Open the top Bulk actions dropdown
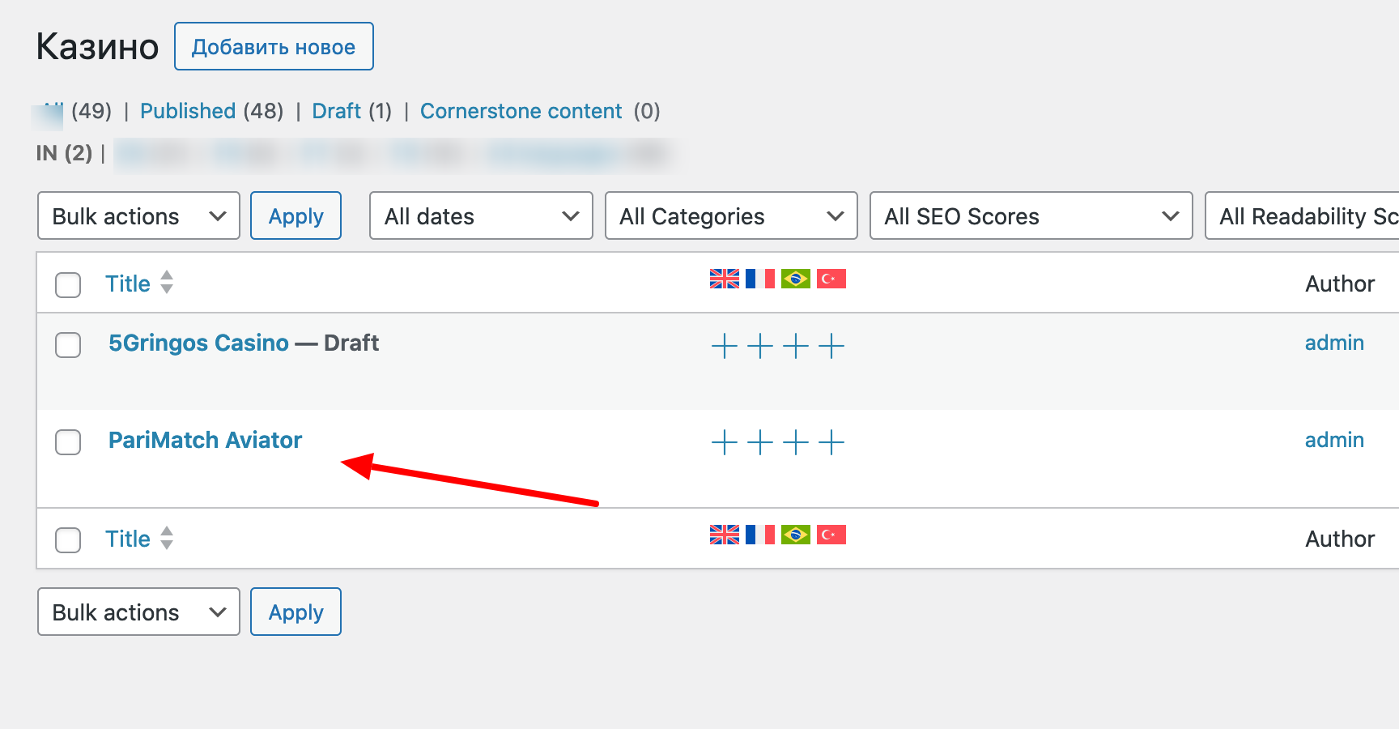Screen dimensions: 1399x729 (x=138, y=215)
